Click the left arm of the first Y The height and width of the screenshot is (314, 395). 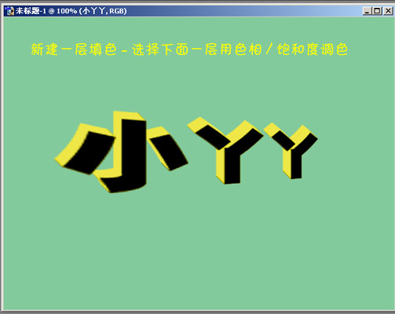(x=213, y=137)
